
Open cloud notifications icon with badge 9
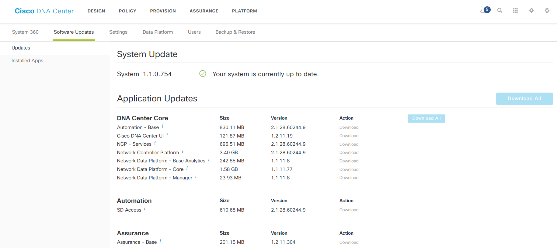click(x=485, y=10)
